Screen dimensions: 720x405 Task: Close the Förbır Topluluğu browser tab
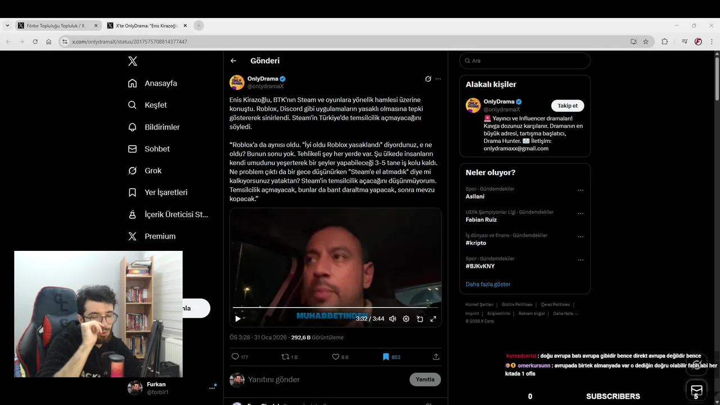click(x=96, y=26)
